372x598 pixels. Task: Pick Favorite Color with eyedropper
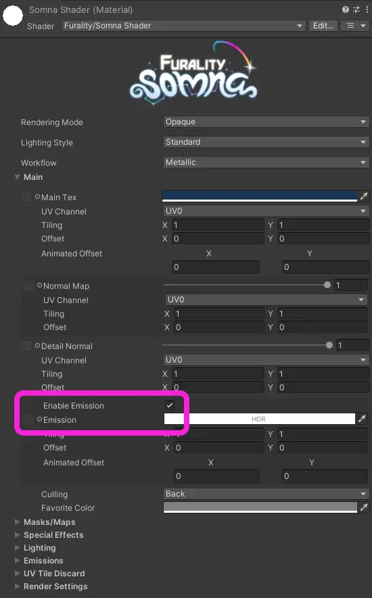364,507
